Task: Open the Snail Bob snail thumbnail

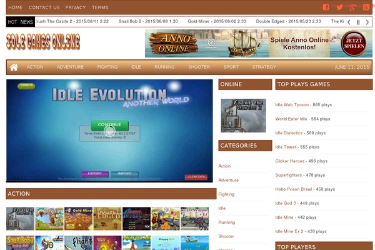Action: pos(49,219)
